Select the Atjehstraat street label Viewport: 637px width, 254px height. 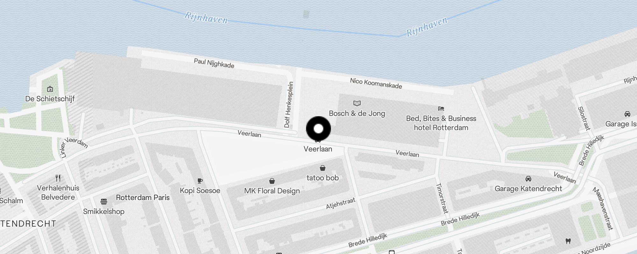[x=340, y=204]
